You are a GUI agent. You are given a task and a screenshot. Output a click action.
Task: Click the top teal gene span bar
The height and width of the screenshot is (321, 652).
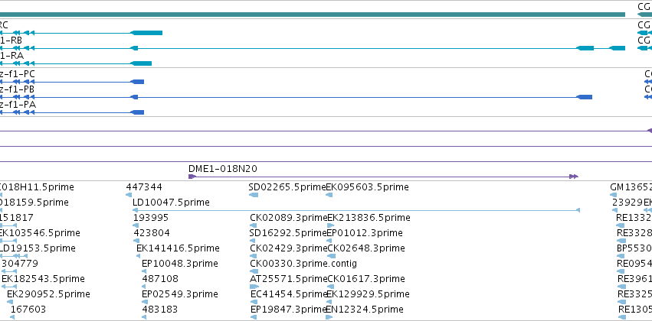313,15
